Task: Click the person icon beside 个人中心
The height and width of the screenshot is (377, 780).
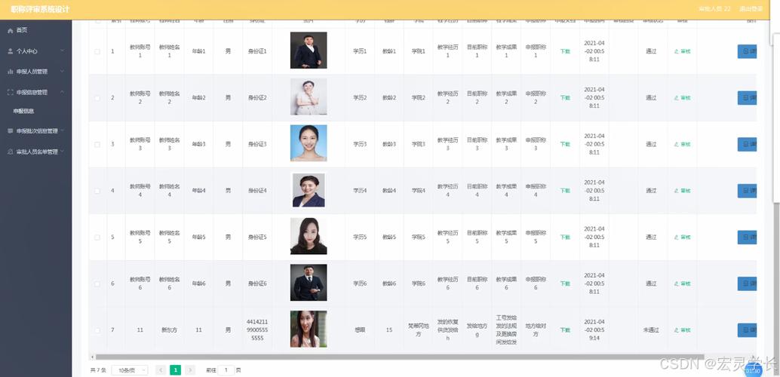Action: click(x=11, y=51)
